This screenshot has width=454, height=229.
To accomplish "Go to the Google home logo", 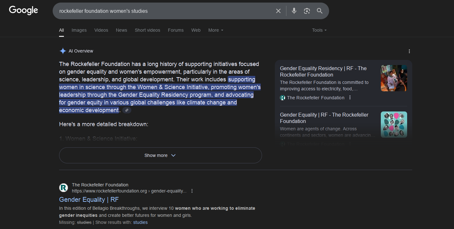I will (23, 10).
